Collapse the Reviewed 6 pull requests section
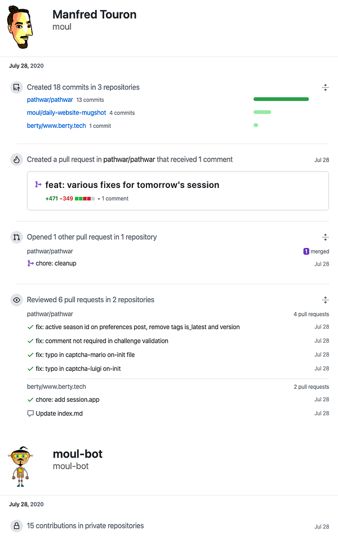This screenshot has width=338, height=552. tap(325, 300)
